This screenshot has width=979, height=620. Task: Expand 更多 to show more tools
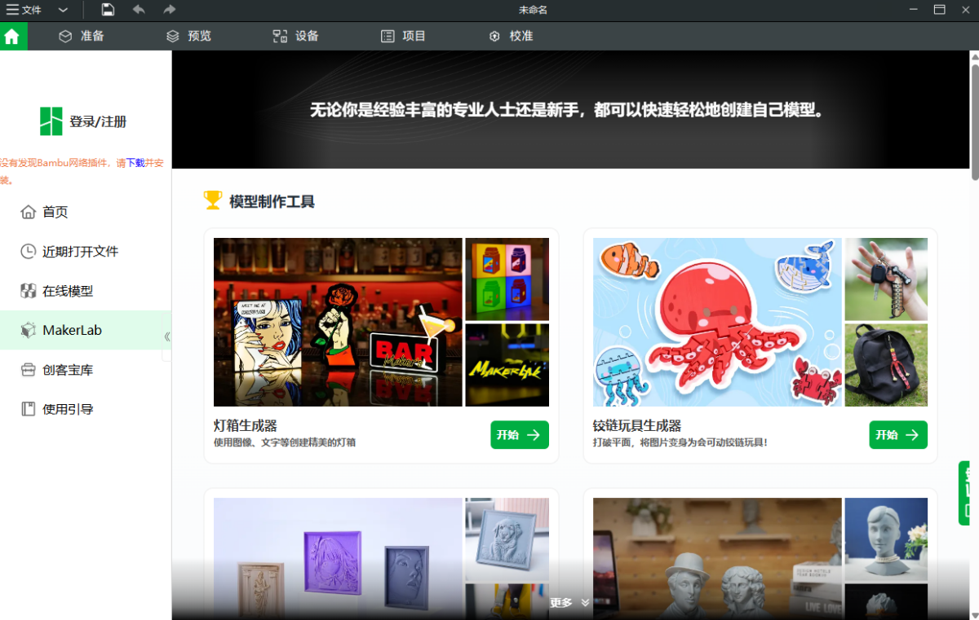click(569, 603)
